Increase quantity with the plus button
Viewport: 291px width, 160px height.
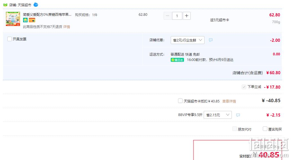187,16
